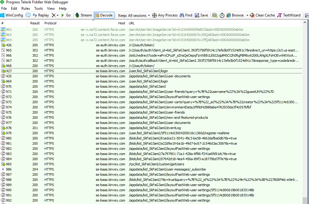Viewport: 309px width, 204px height.
Task: Open the Remove sessions dropdown arrow
Action: pyautogui.click(x=57, y=15)
